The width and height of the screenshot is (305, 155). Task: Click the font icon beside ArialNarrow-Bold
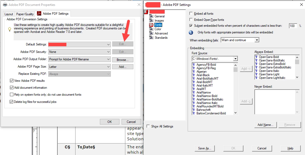[x=194, y=96]
